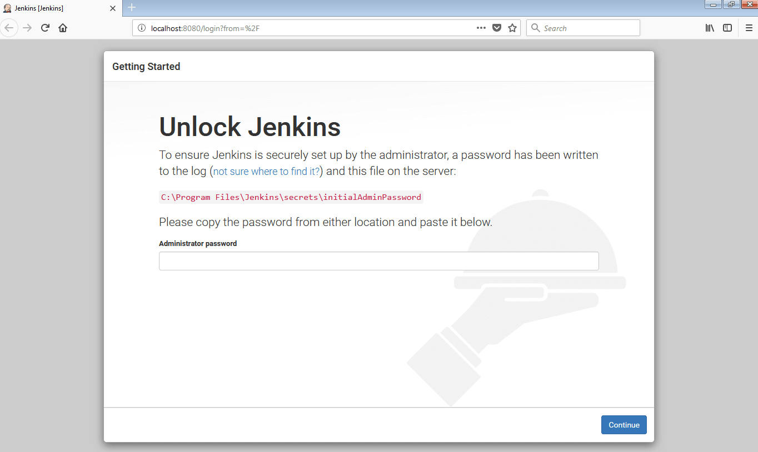Image resolution: width=758 pixels, height=452 pixels.
Task: Click the Administrator password field
Action: click(x=379, y=261)
